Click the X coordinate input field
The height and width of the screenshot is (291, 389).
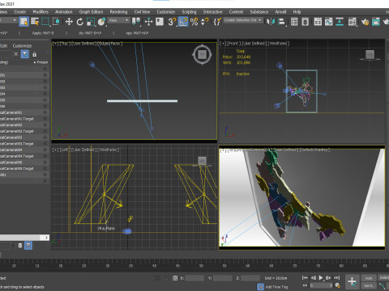click(x=194, y=278)
